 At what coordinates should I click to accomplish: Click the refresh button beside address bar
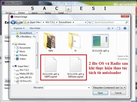pyautogui.click(x=90, y=22)
